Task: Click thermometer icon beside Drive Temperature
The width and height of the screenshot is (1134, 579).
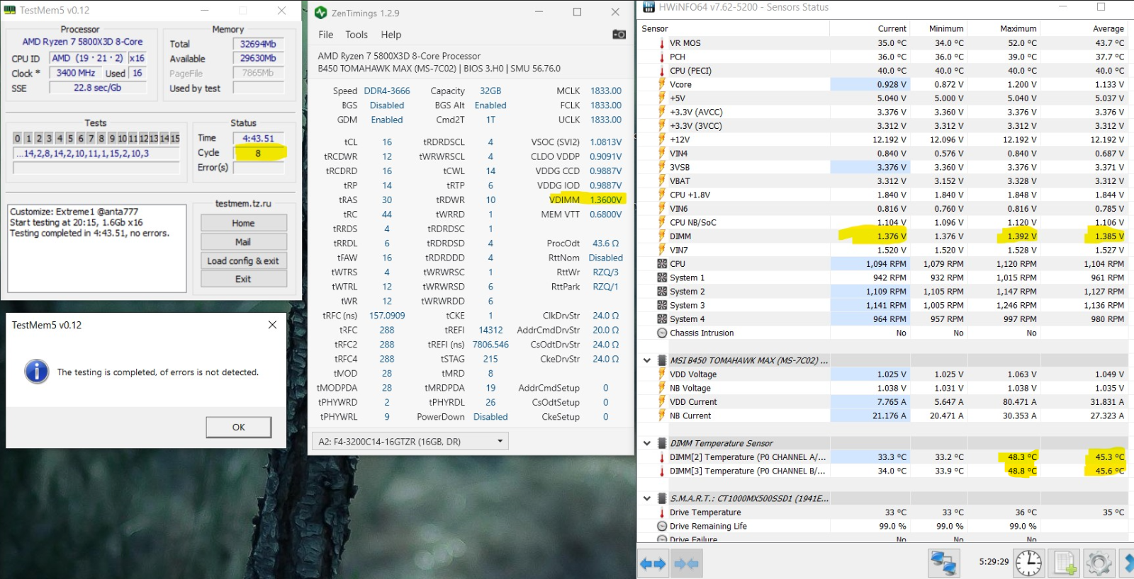Action: click(662, 512)
